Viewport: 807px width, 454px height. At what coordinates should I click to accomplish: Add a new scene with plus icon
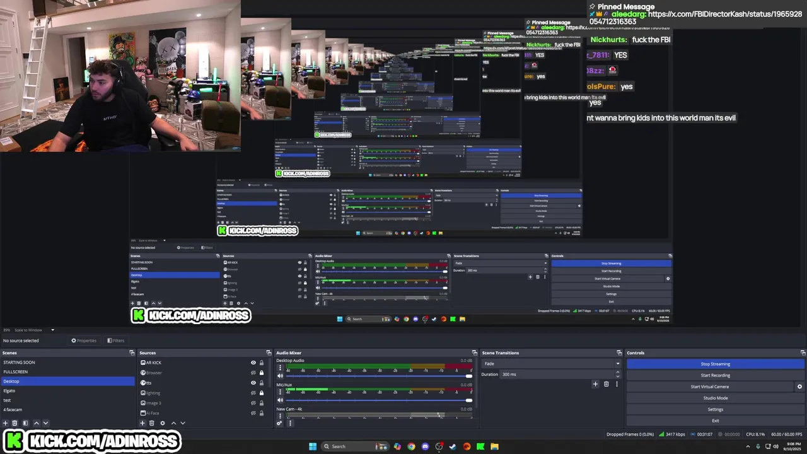point(6,423)
